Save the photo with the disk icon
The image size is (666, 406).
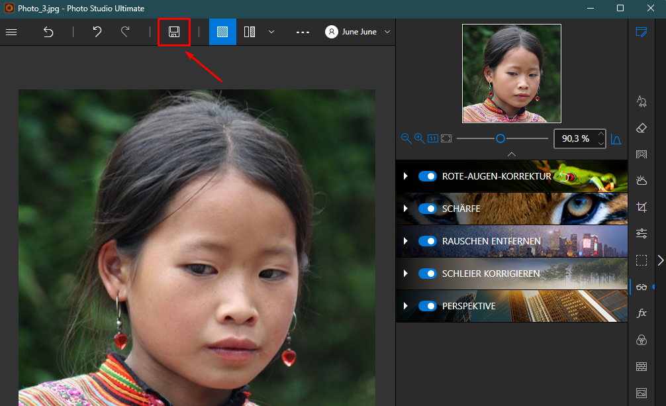(173, 32)
